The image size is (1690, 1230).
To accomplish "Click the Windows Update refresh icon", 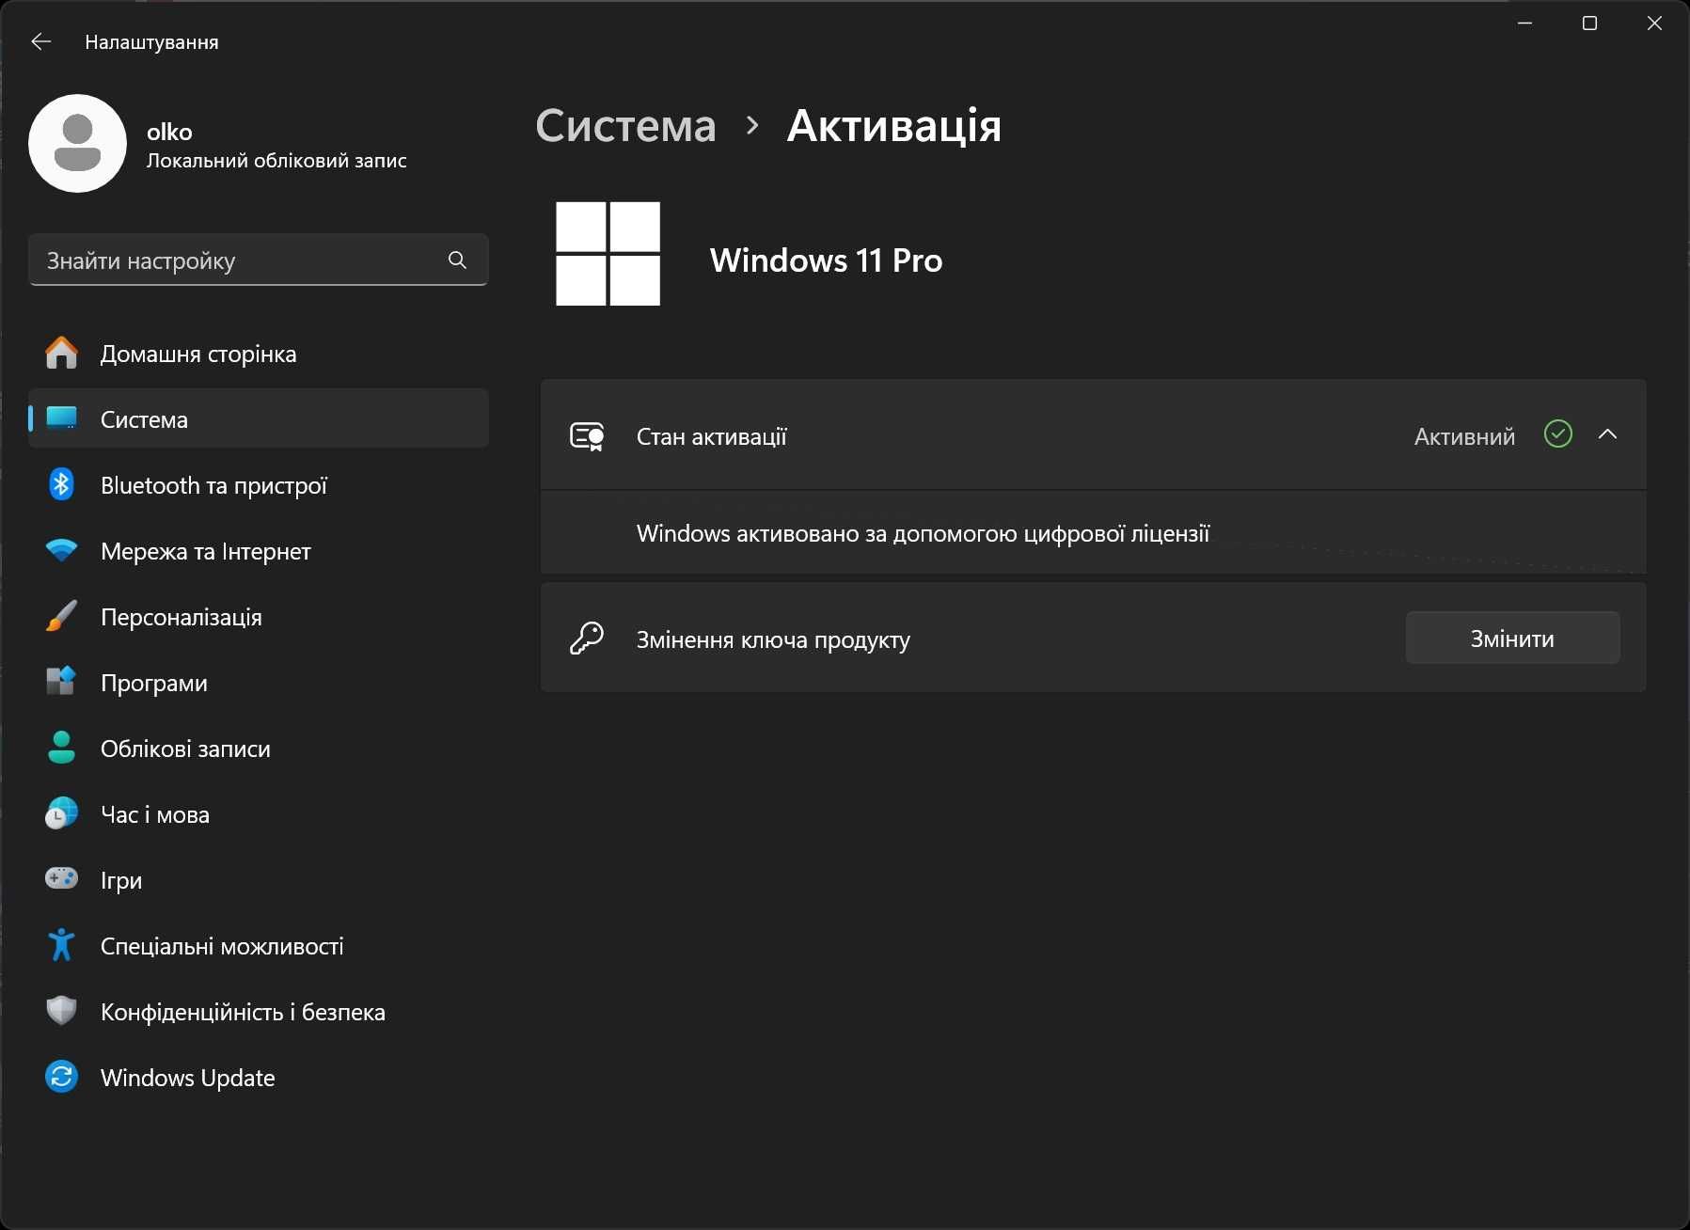I will click(62, 1077).
